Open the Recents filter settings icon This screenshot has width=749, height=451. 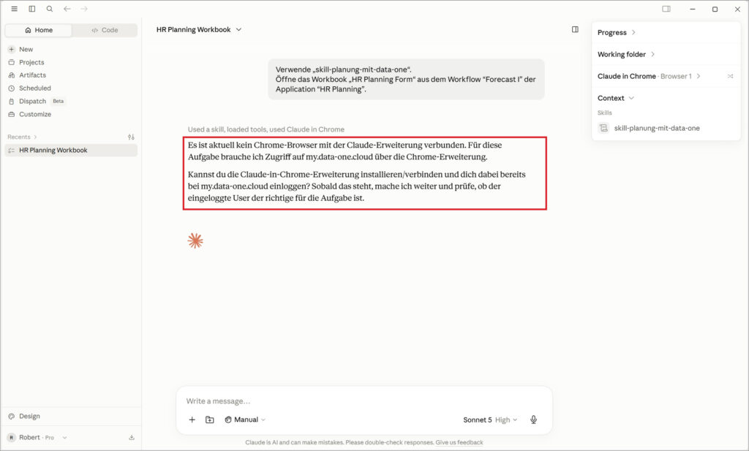132,137
